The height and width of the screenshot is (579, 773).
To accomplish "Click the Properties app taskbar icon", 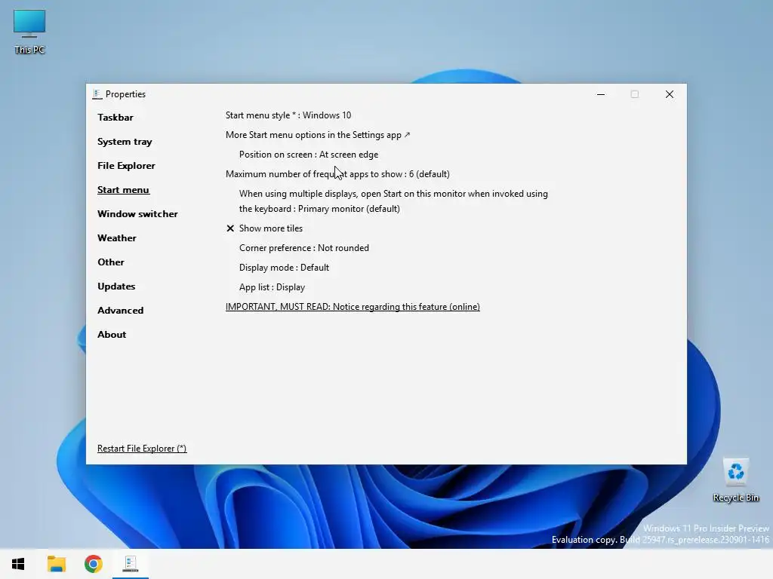I will point(130,564).
